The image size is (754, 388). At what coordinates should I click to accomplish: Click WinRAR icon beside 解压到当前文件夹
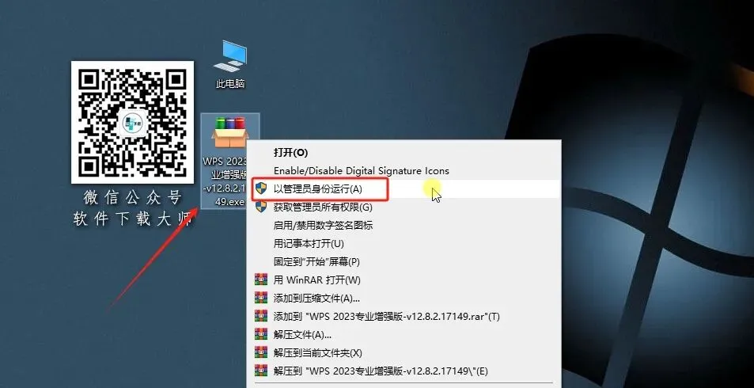point(261,353)
